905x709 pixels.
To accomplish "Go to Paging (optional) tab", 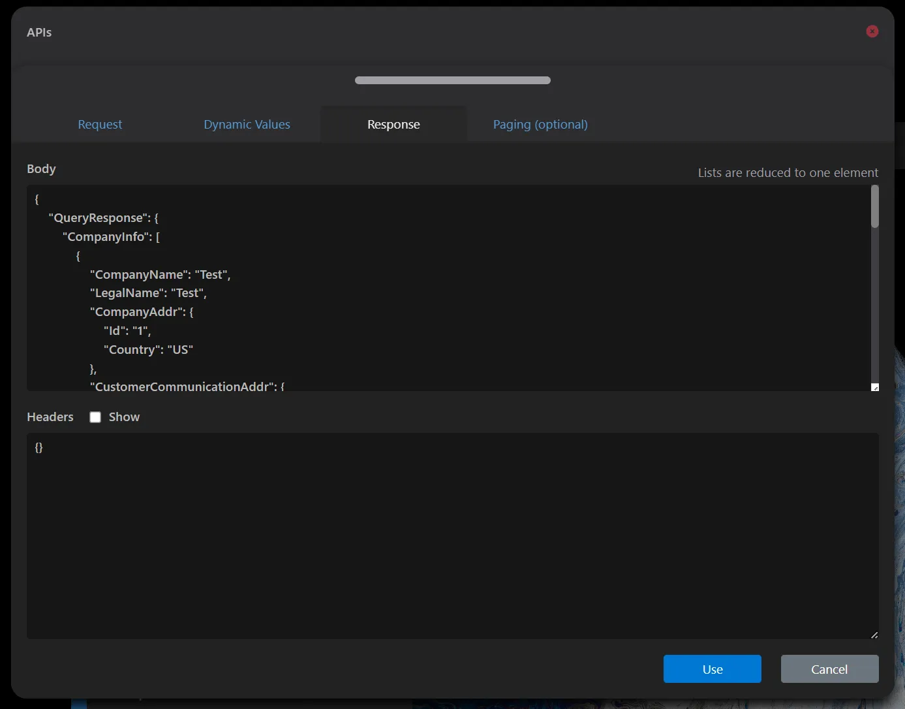I will click(540, 124).
